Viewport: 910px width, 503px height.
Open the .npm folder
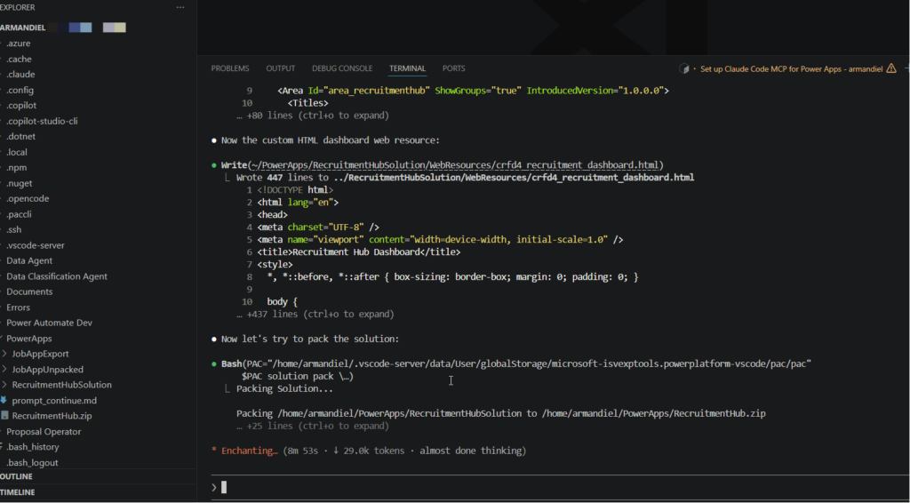pos(17,168)
